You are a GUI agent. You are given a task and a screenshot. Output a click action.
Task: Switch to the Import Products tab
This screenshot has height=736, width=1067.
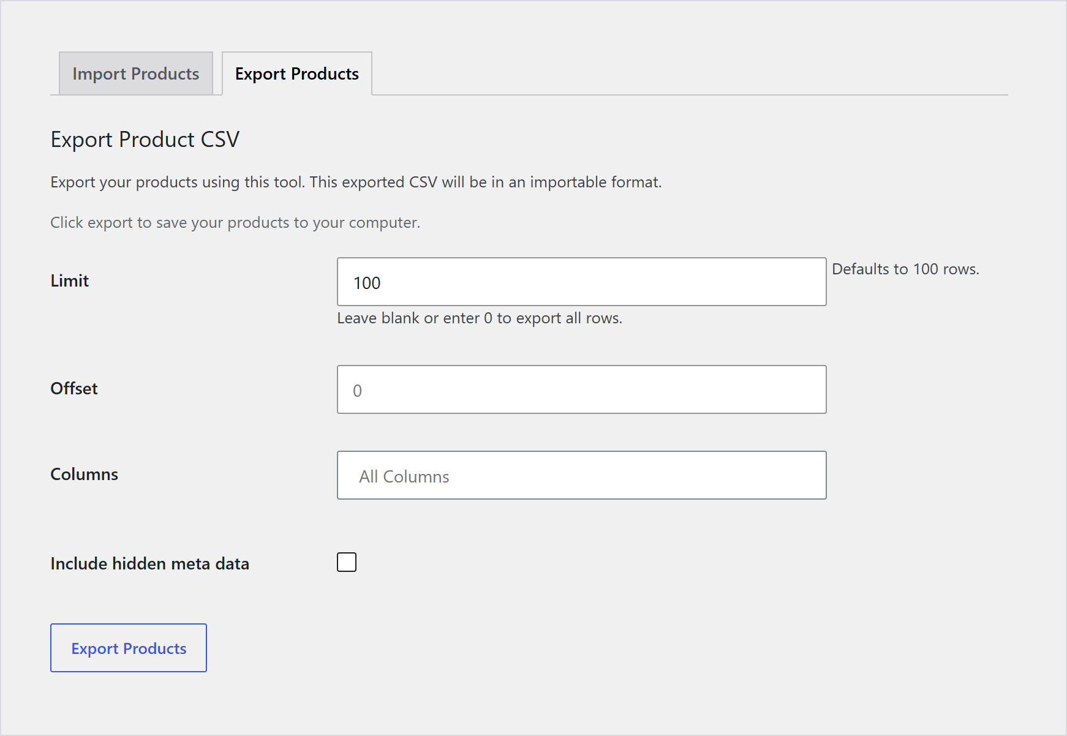136,73
